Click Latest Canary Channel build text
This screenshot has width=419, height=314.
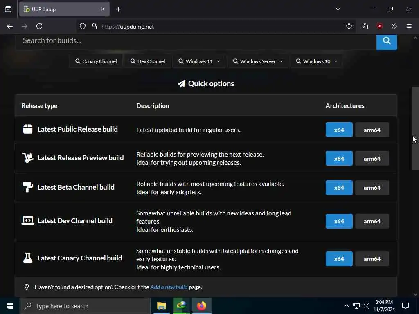(80, 258)
